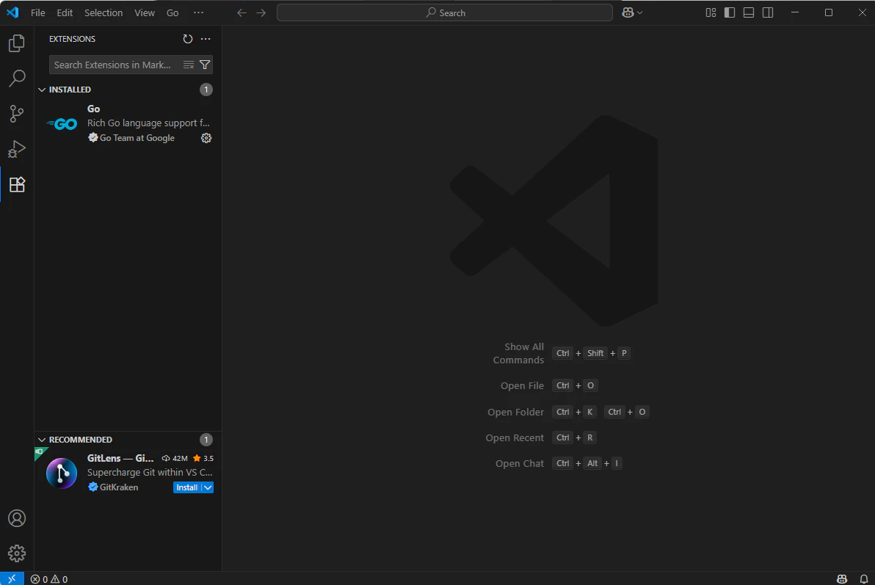
Task: Open the Edit menu
Action: [x=65, y=12]
